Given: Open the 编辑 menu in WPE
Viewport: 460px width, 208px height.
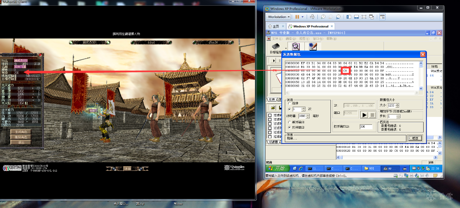Looking at the screenshot, I should pyautogui.click(x=290, y=39).
